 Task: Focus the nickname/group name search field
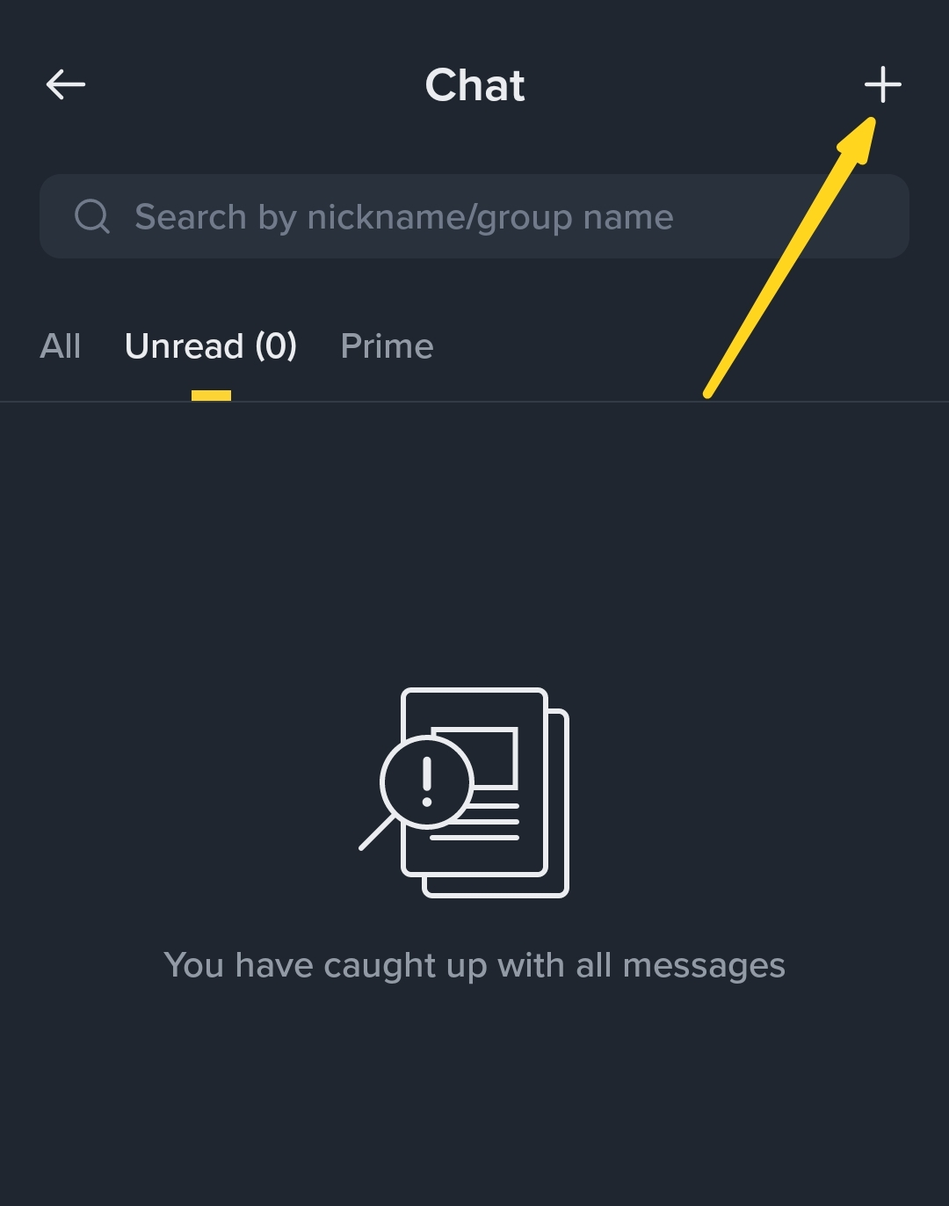[474, 216]
